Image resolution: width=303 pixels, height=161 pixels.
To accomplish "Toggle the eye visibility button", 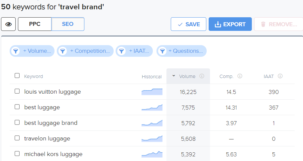I will click(8, 24).
